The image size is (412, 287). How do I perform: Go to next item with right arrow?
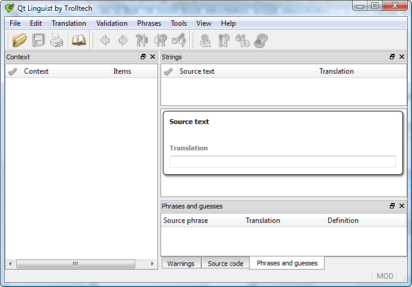(123, 41)
